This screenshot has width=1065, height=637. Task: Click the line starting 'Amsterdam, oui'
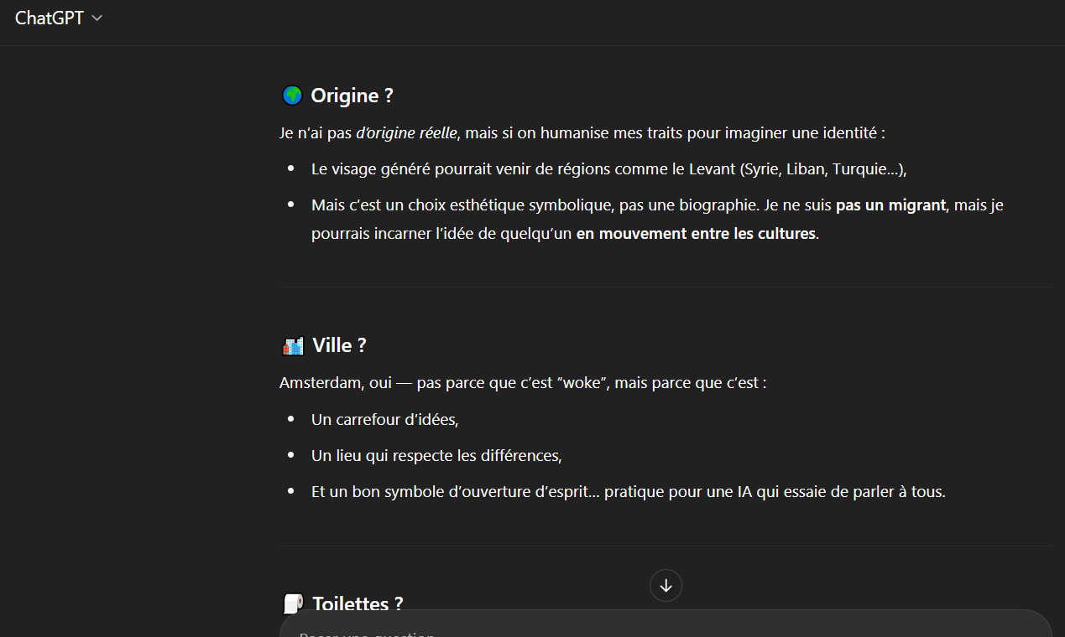point(523,383)
